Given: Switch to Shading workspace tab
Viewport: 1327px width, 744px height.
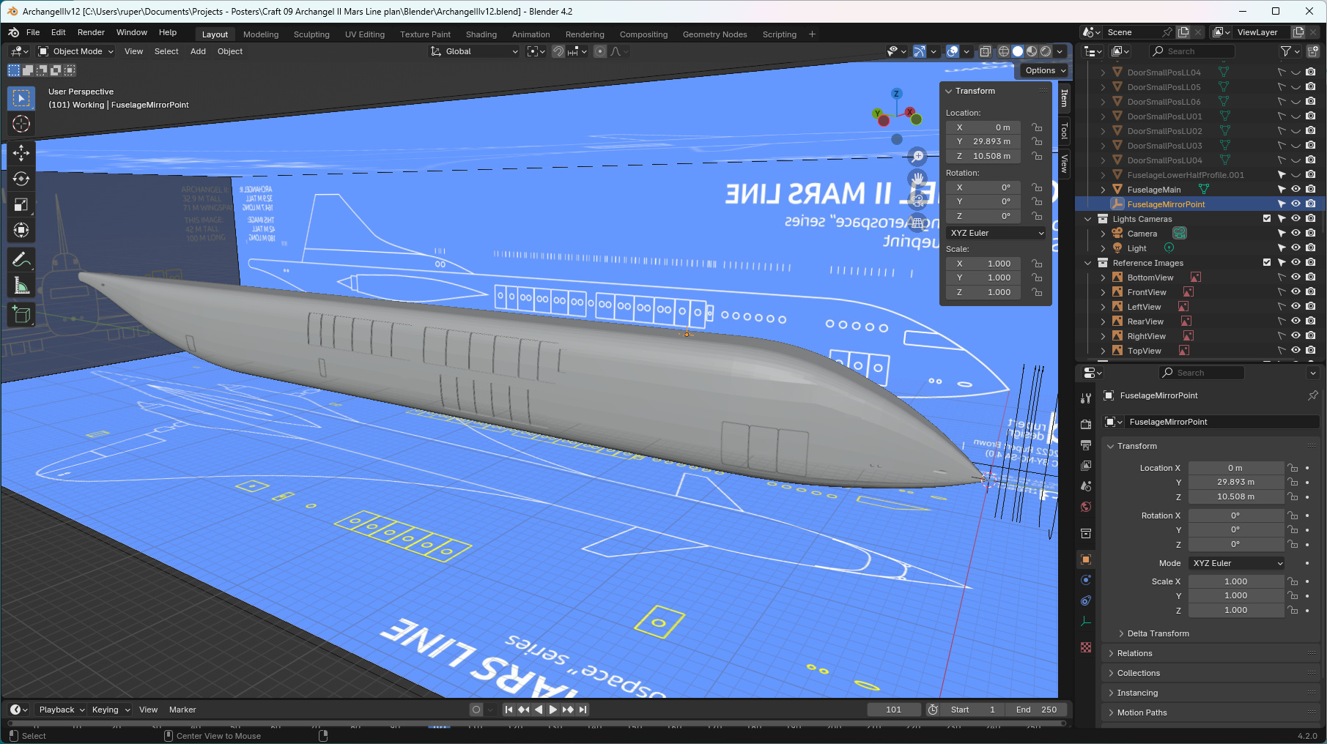Looking at the screenshot, I should tap(481, 34).
